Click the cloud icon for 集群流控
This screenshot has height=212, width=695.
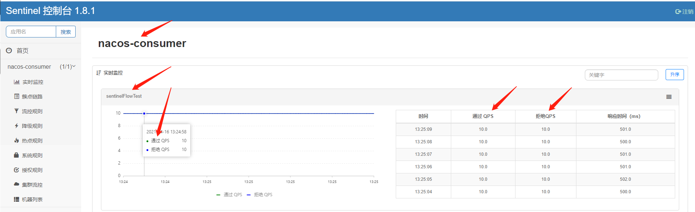[x=17, y=184]
